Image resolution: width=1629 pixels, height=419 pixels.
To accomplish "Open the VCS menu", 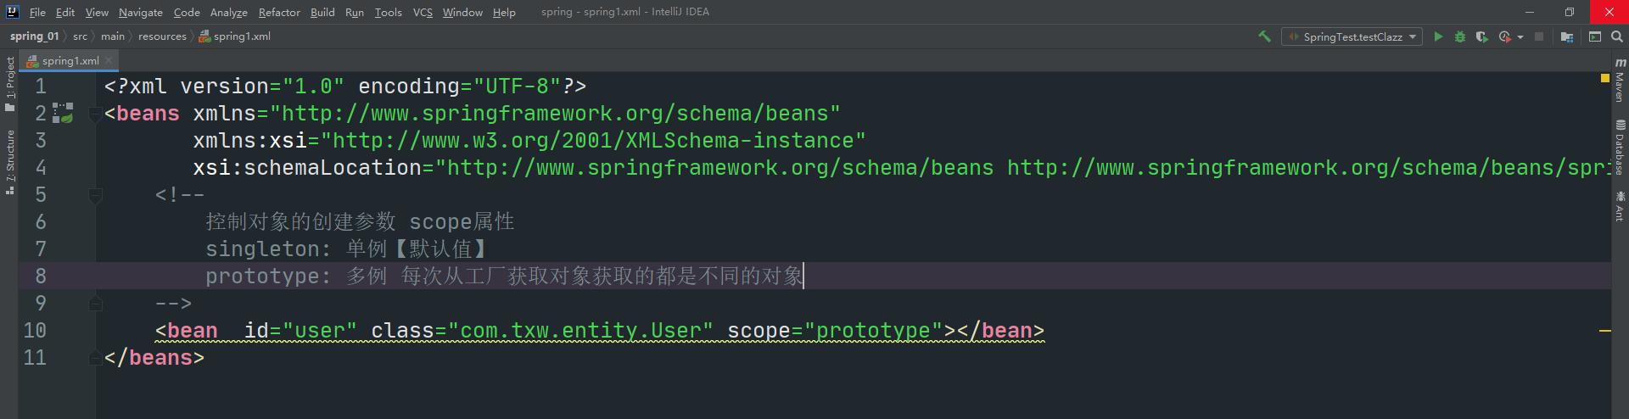I will point(423,12).
